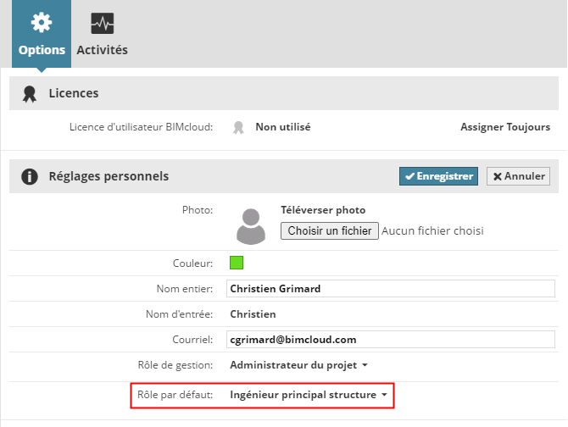
Task: Click the Courriel email field
Action: [391, 340]
